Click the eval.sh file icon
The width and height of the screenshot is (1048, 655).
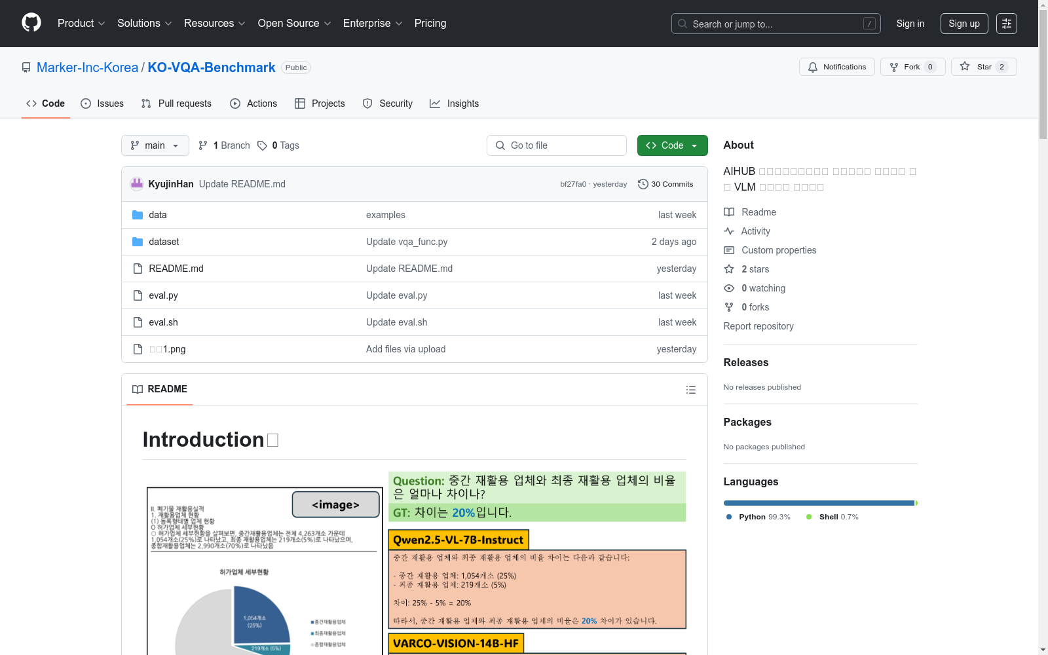(x=138, y=322)
